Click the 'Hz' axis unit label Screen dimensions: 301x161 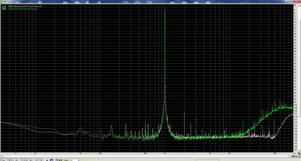294,153
